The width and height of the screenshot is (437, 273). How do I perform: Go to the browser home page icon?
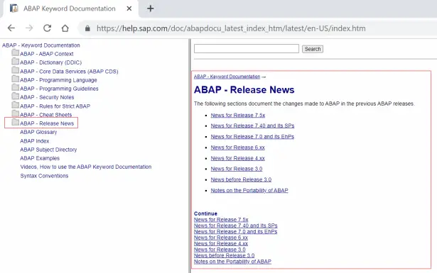click(x=65, y=28)
